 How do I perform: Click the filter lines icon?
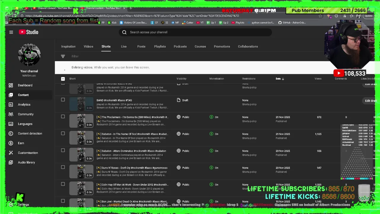coord(63,56)
